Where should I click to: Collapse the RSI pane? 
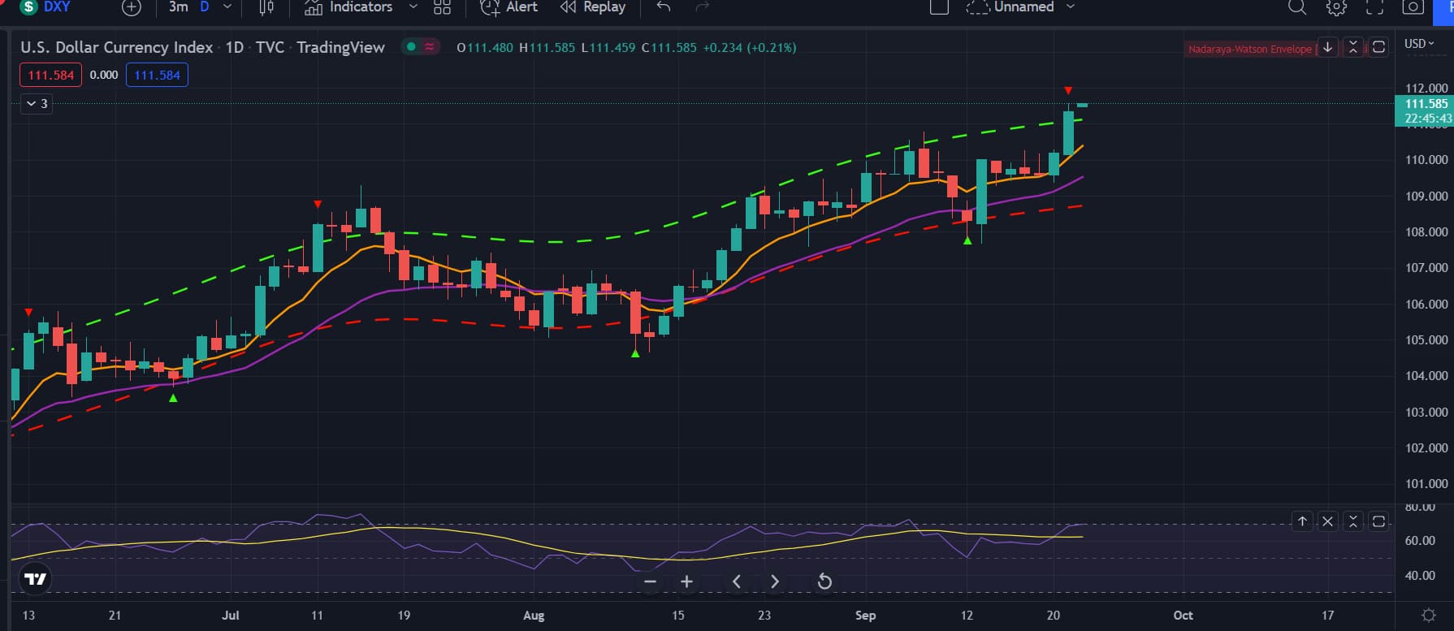pos(1353,521)
